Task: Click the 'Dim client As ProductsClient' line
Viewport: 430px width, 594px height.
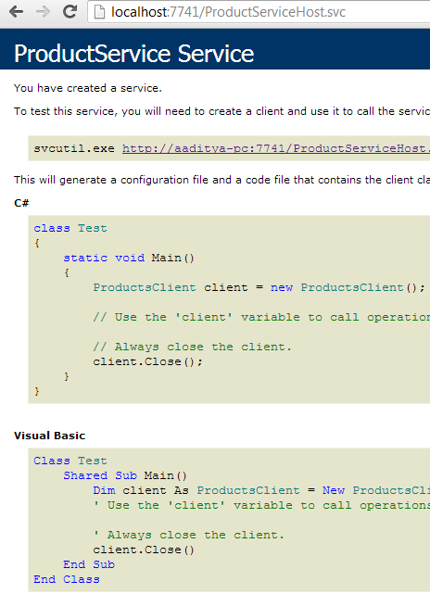Action: (261, 490)
